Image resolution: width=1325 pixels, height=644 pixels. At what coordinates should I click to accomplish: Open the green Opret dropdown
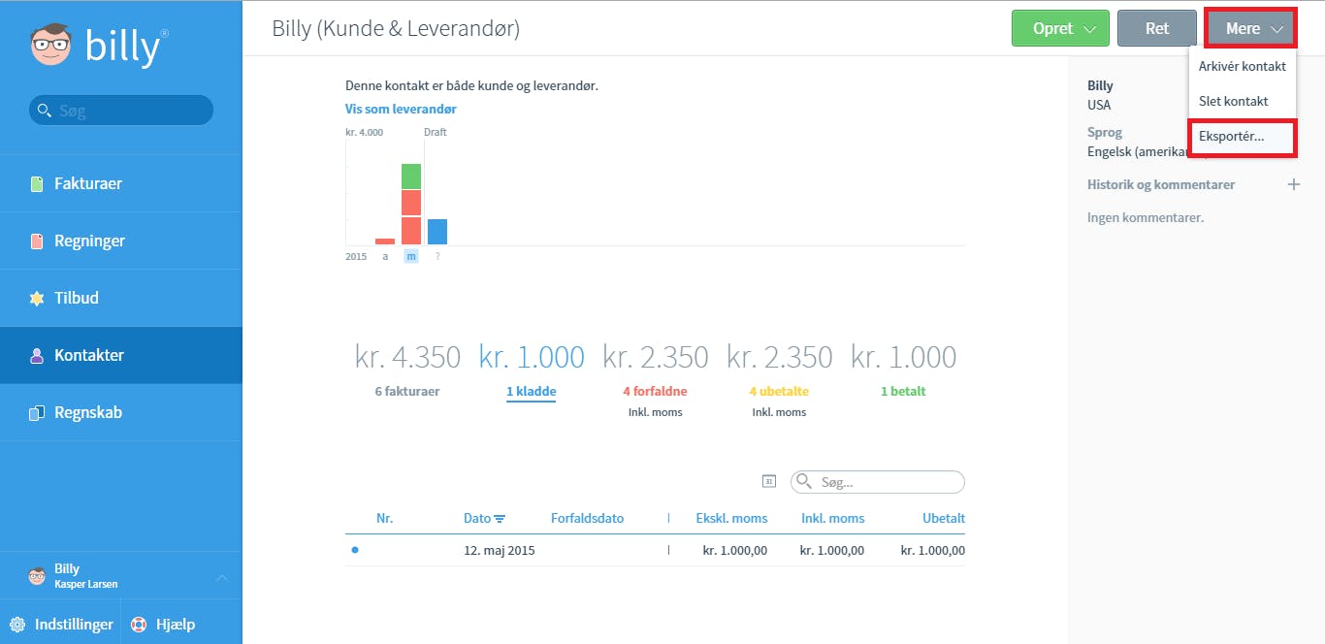coord(1060,28)
